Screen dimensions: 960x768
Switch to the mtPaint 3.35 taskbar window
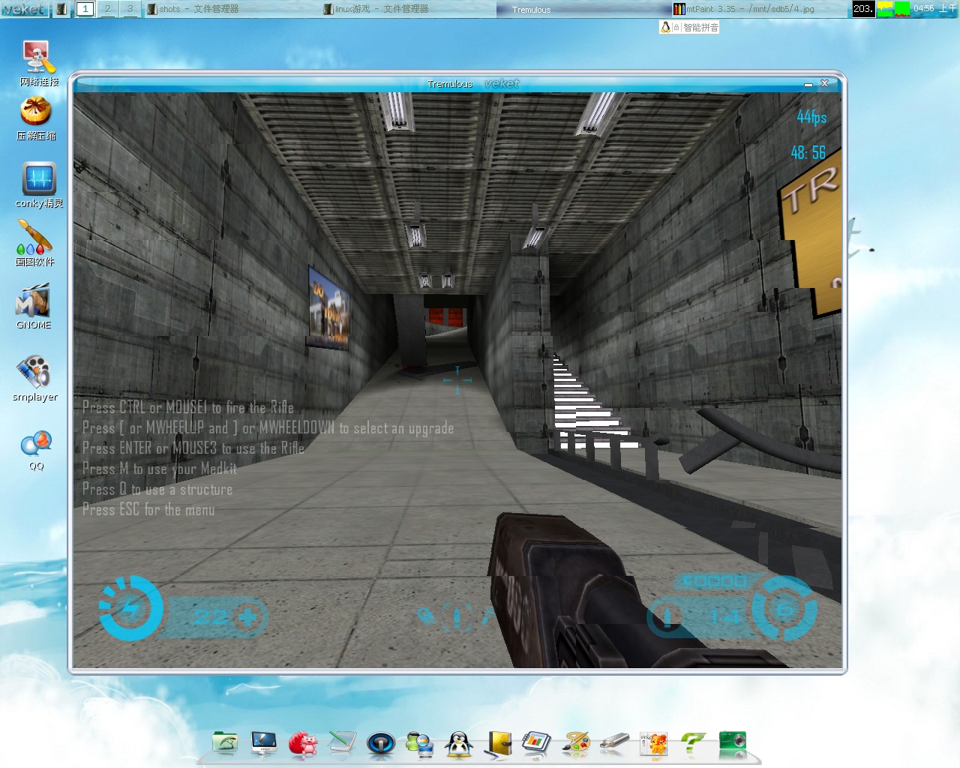coord(760,9)
